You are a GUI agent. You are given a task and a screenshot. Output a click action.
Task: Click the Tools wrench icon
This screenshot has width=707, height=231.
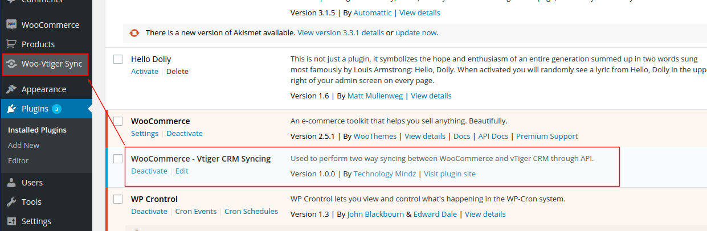(11, 202)
